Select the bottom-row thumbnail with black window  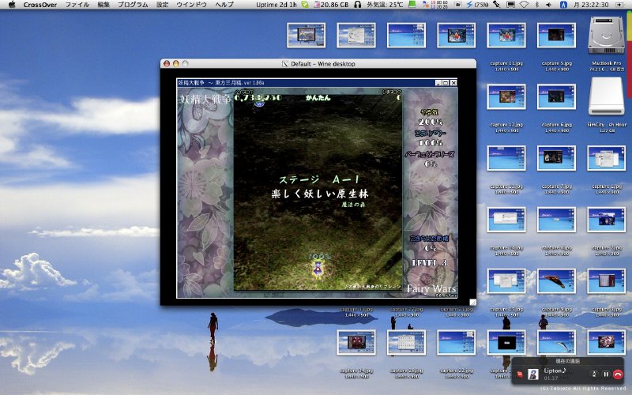click(x=506, y=343)
